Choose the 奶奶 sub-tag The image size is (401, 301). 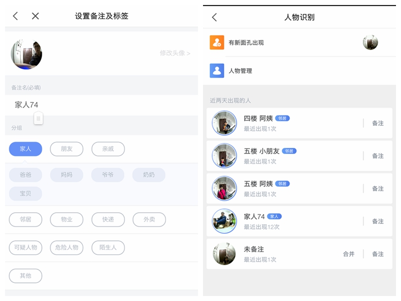149,175
